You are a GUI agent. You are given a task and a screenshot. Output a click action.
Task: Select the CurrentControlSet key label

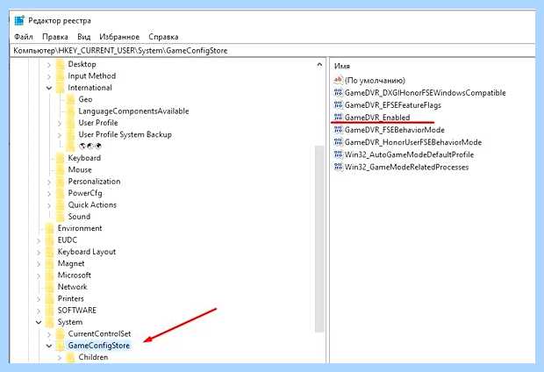[99, 334]
